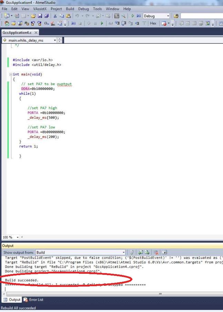This screenshot has height=312, width=223.
Task: Open the Edit menu
Action: pos(14,9)
